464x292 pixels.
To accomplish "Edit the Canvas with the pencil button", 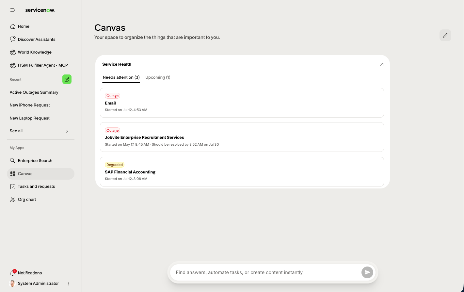I will (x=445, y=35).
